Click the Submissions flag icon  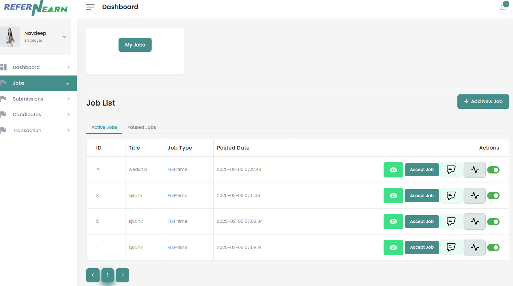pyautogui.click(x=3, y=99)
